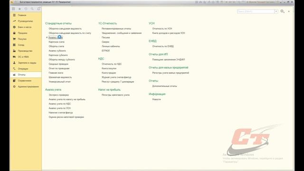The height and width of the screenshot is (171, 304).
Task: Open the Дополнительные отчеты link
Action: pos(165,86)
